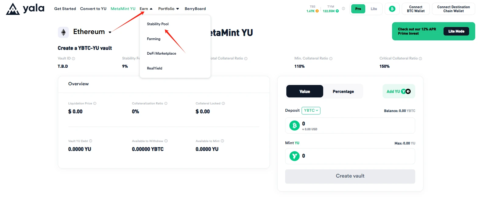Click the Mint YU amount input field
Screen dimensions: 481x197
pyautogui.click(x=350, y=156)
